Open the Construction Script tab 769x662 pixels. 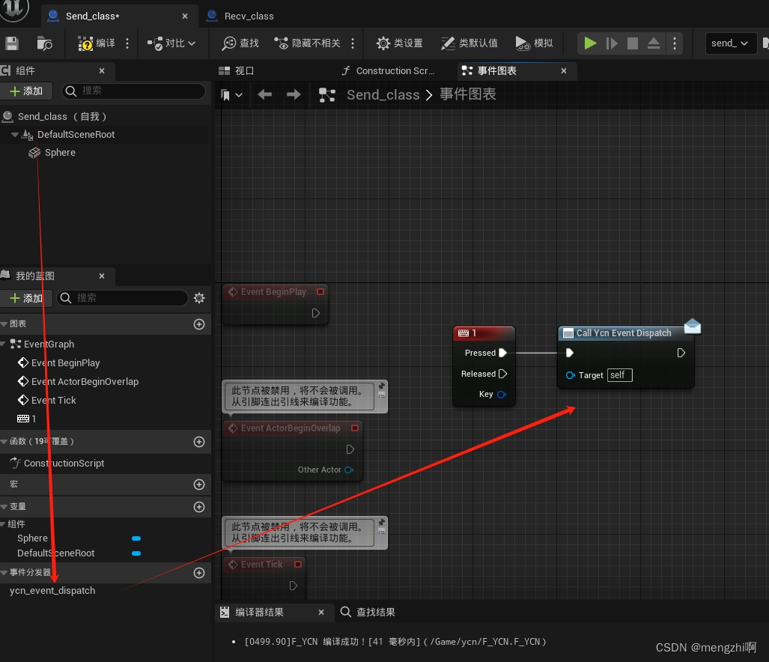click(x=389, y=71)
